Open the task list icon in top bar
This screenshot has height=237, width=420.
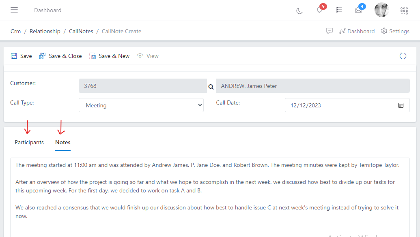pyautogui.click(x=339, y=10)
